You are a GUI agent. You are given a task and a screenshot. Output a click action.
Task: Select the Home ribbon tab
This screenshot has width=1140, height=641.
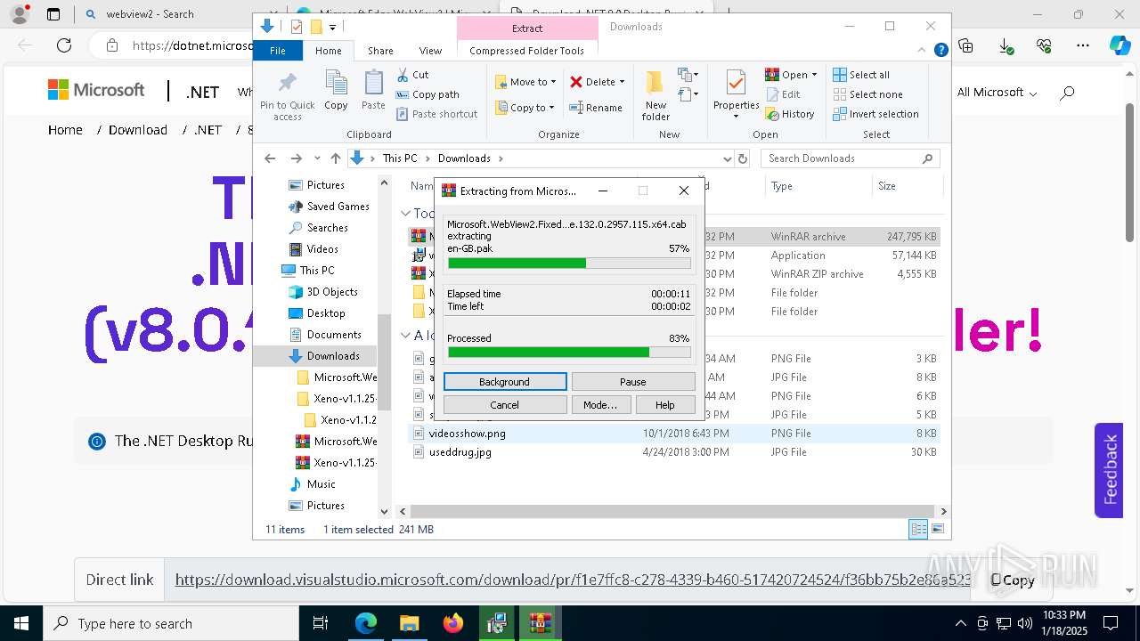[328, 51]
